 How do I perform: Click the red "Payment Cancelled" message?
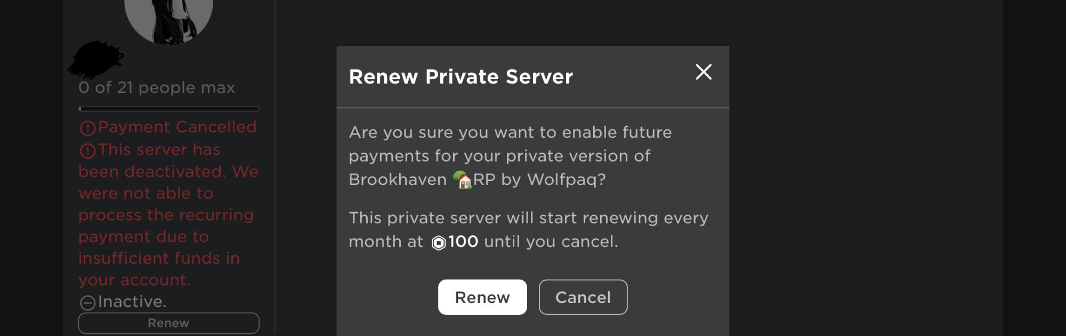click(177, 127)
